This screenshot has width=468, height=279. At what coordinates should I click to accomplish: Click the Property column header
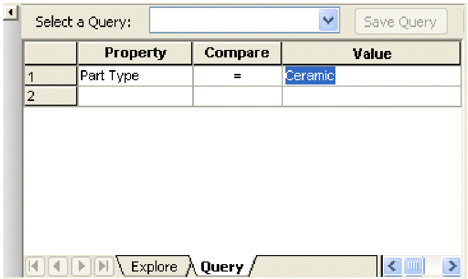click(135, 53)
